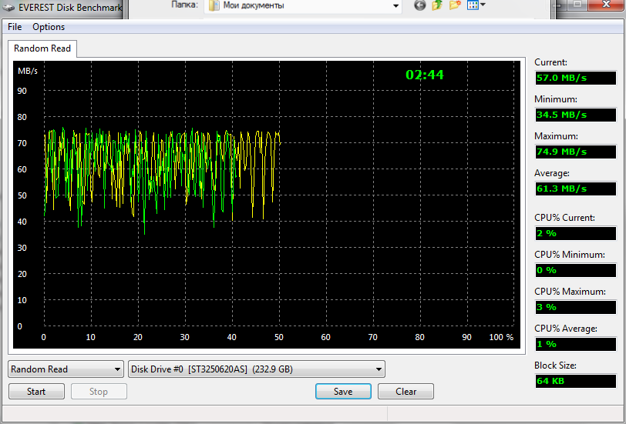Open the Options menu

[49, 27]
